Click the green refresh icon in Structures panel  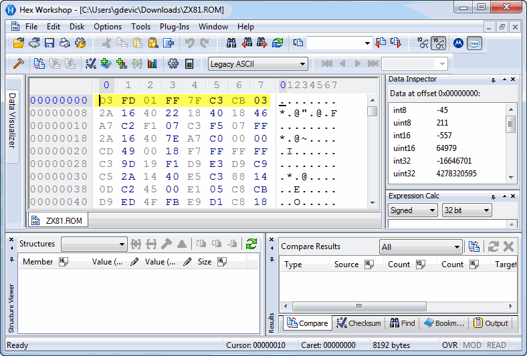tap(251, 244)
